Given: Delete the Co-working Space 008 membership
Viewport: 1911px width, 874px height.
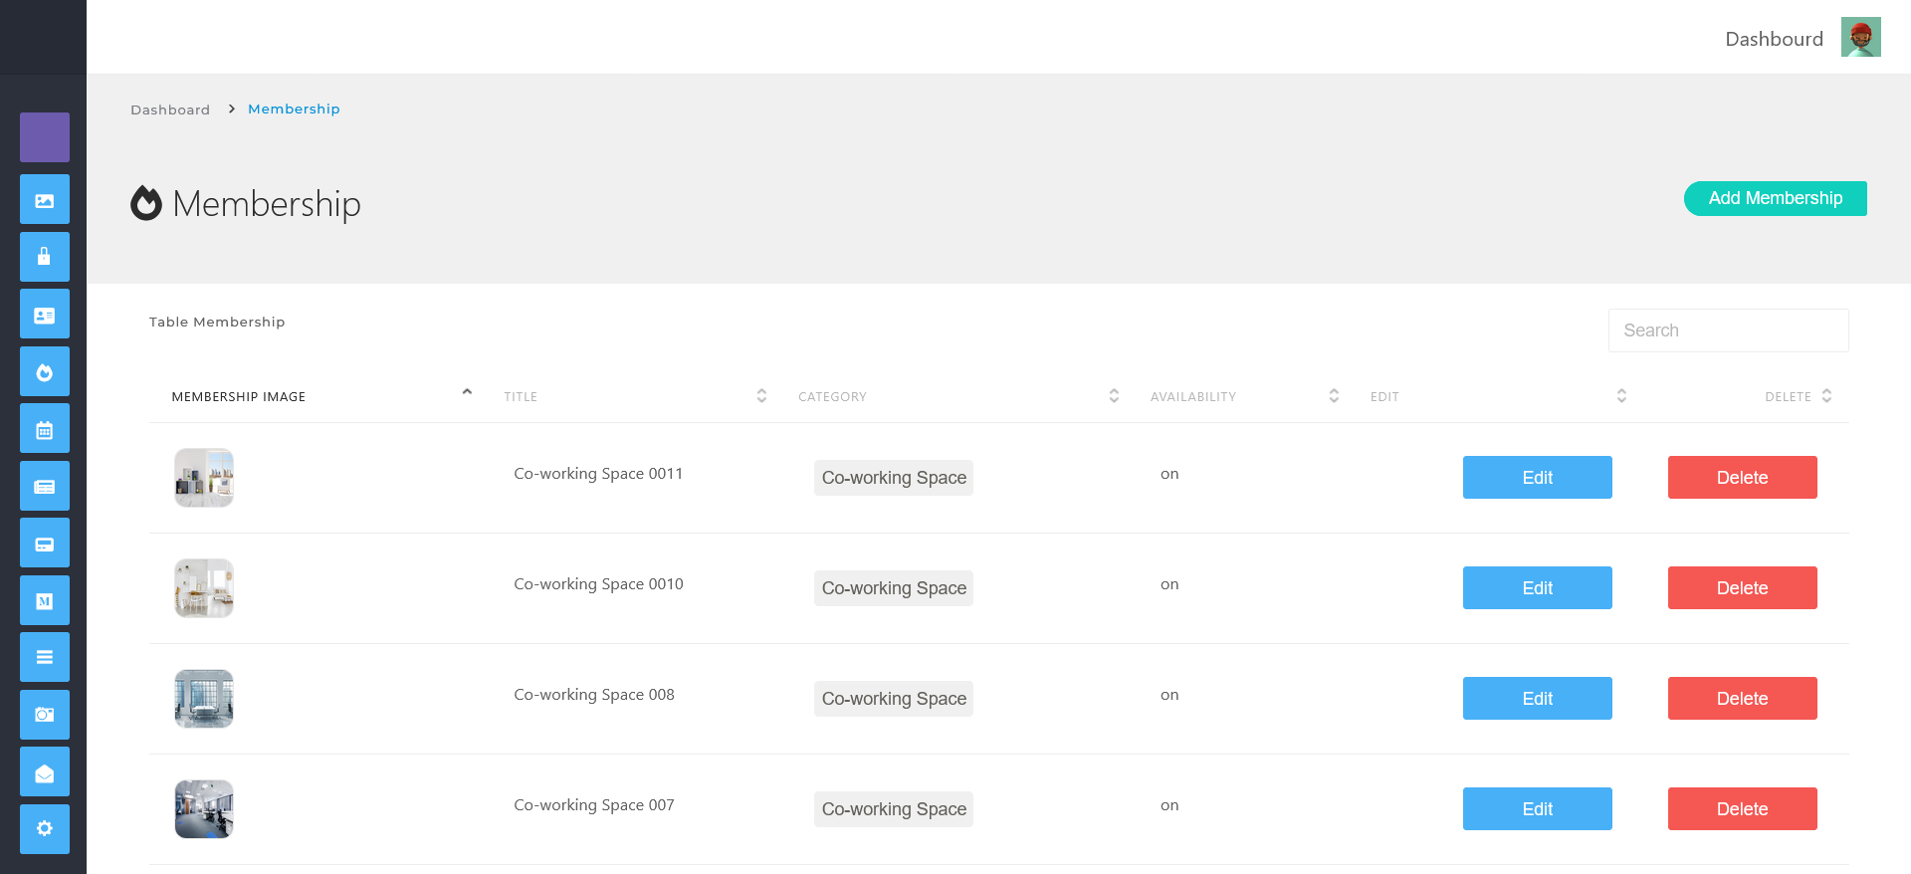Looking at the screenshot, I should coord(1742,699).
